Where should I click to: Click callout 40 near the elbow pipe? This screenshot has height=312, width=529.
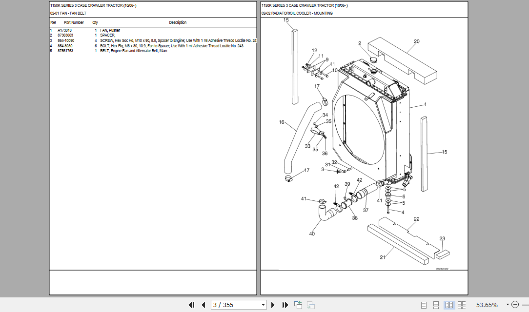pyautogui.click(x=312, y=234)
